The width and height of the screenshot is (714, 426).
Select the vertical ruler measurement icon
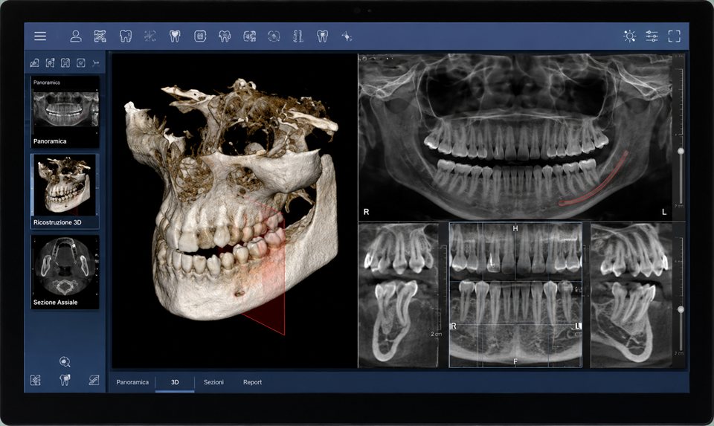[298, 36]
